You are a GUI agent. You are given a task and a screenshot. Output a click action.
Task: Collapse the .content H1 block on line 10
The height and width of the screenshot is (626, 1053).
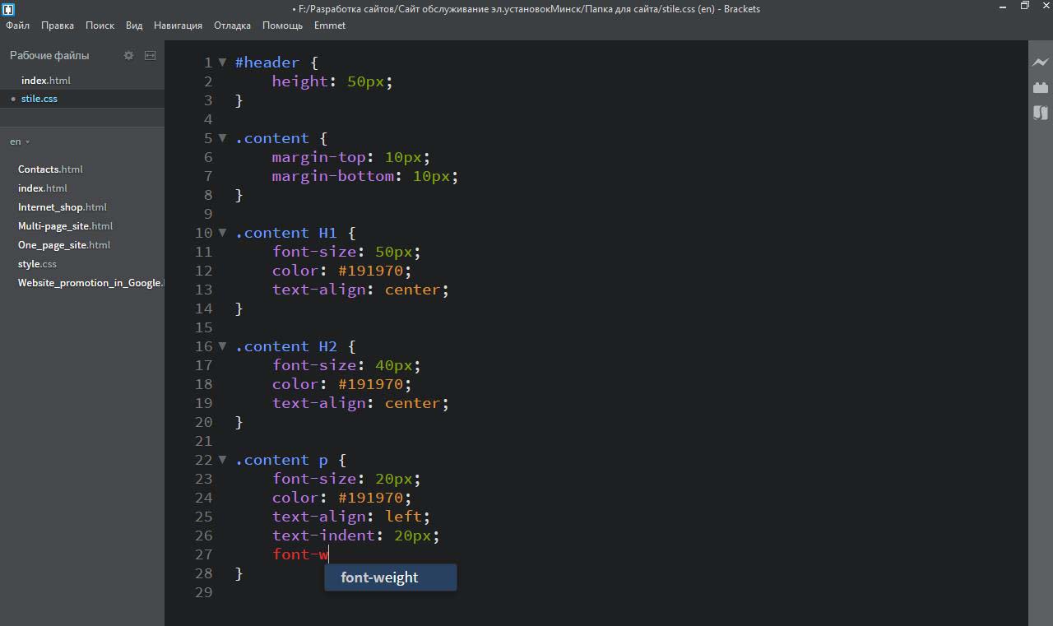click(223, 233)
